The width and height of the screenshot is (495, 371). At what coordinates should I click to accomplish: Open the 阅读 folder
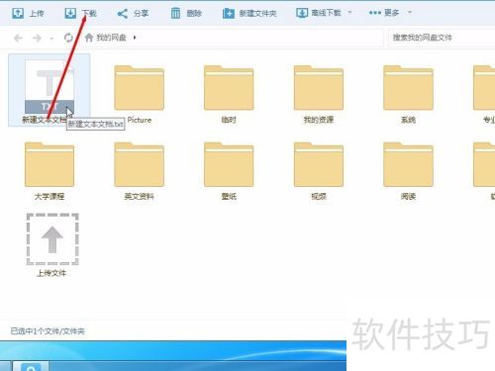coord(408,171)
